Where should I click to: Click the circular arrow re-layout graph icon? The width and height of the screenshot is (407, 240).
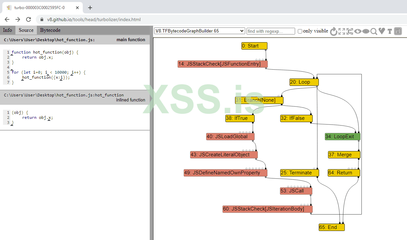point(333,31)
